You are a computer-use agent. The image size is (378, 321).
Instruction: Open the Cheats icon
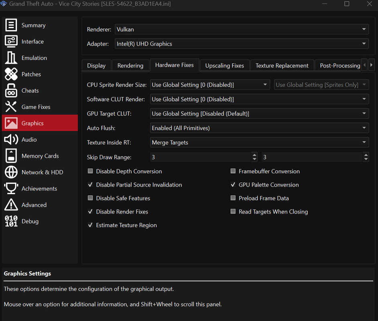(11, 91)
